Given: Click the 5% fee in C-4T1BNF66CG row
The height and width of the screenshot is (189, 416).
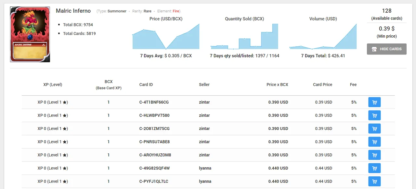Looking at the screenshot, I should (354, 102).
